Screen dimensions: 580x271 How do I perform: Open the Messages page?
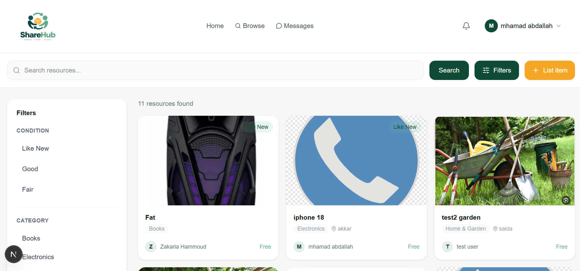[x=295, y=26]
